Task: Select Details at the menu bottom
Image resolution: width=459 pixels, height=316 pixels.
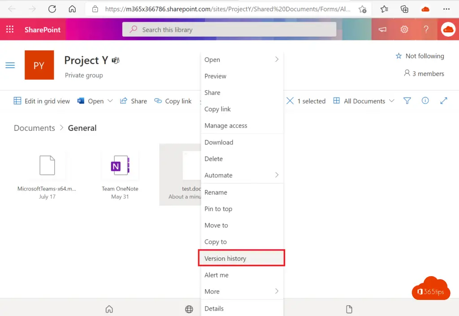Action: click(x=242, y=308)
